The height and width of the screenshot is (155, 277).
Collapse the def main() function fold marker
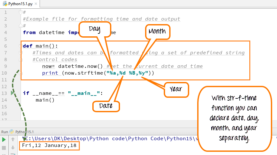click(21, 46)
